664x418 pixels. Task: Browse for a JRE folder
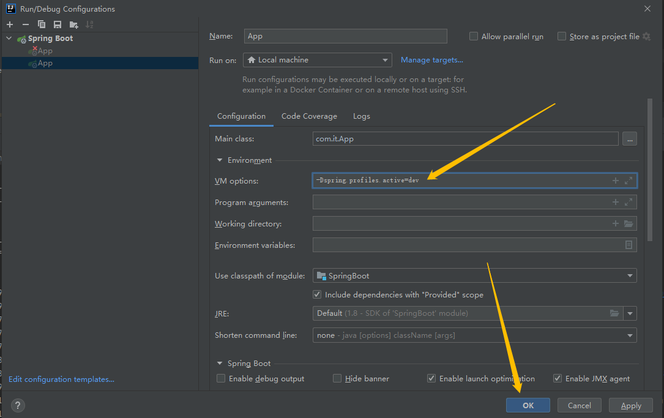click(614, 313)
